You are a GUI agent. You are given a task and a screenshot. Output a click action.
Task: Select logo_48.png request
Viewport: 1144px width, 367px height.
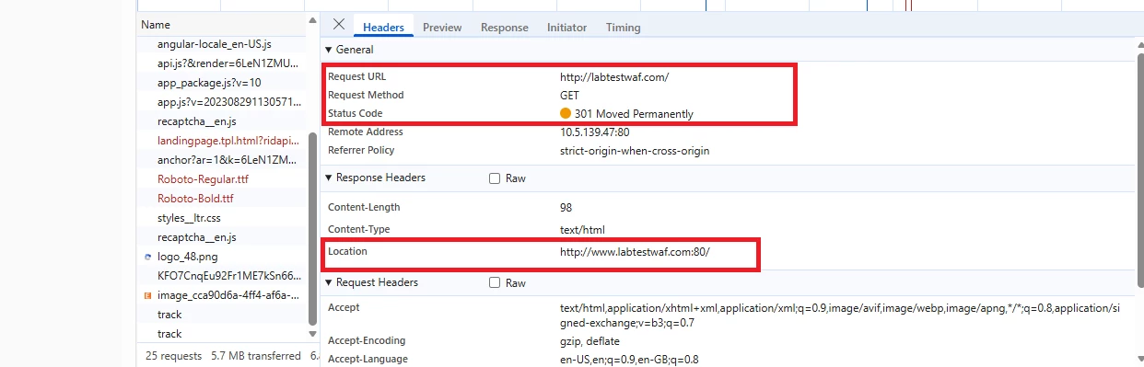point(220,257)
